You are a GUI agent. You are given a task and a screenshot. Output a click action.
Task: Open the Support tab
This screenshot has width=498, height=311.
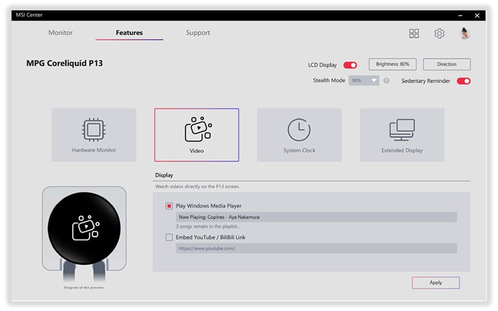pyautogui.click(x=198, y=33)
